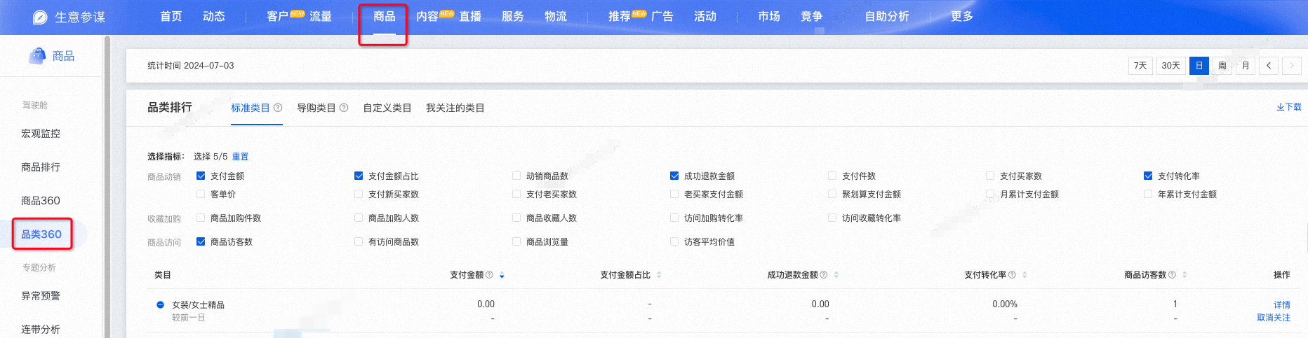Check 动销商品数 indicator

click(516, 176)
